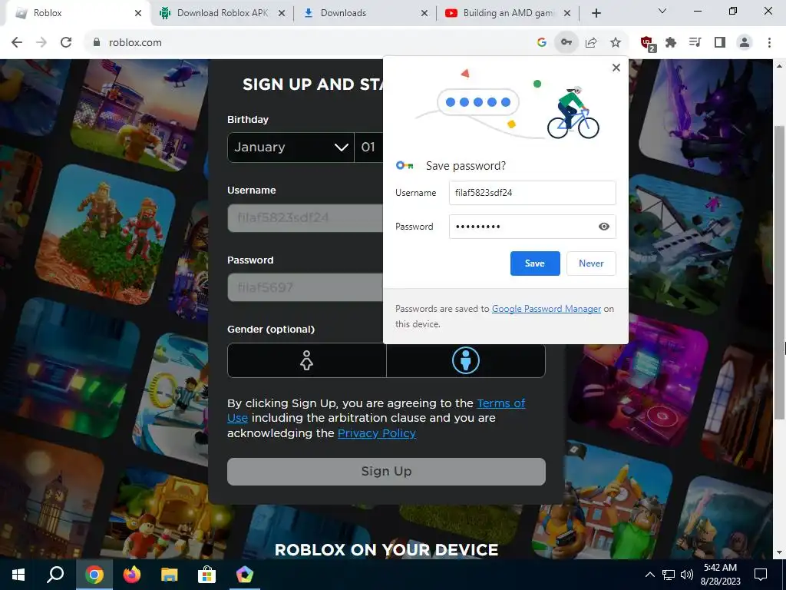Image resolution: width=786 pixels, height=590 pixels.
Task: Show hidden system tray icons
Action: (649, 575)
